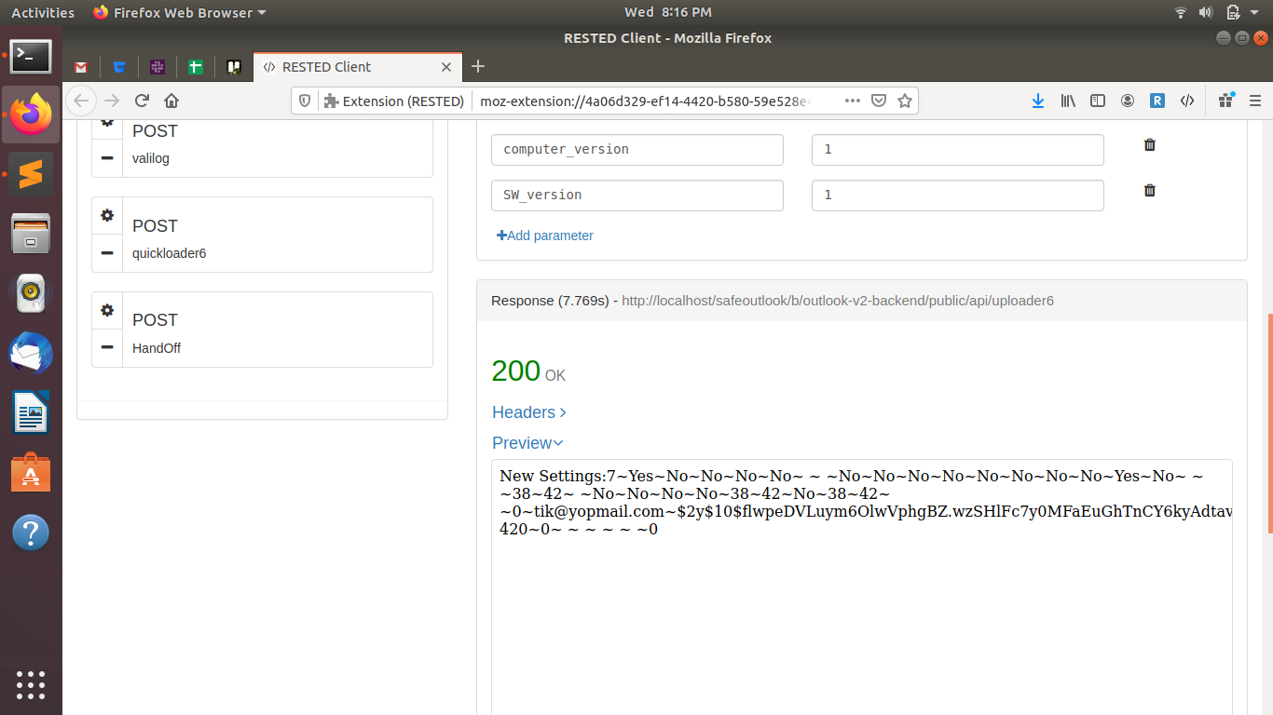Open a new browser tab
Screen dimensions: 1273x715
478,66
